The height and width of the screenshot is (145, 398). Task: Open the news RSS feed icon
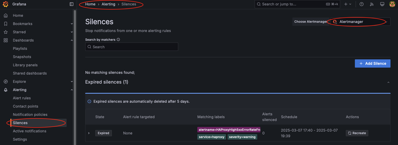(372, 4)
